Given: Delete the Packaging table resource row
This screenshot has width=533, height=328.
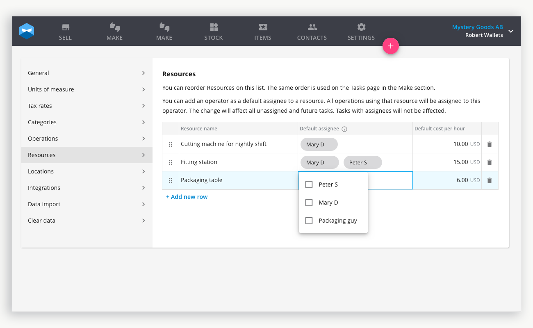Looking at the screenshot, I should (x=489, y=180).
